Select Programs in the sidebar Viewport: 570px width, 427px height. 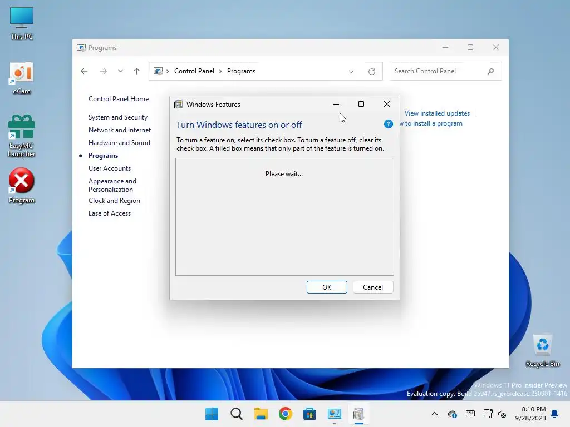pyautogui.click(x=103, y=156)
